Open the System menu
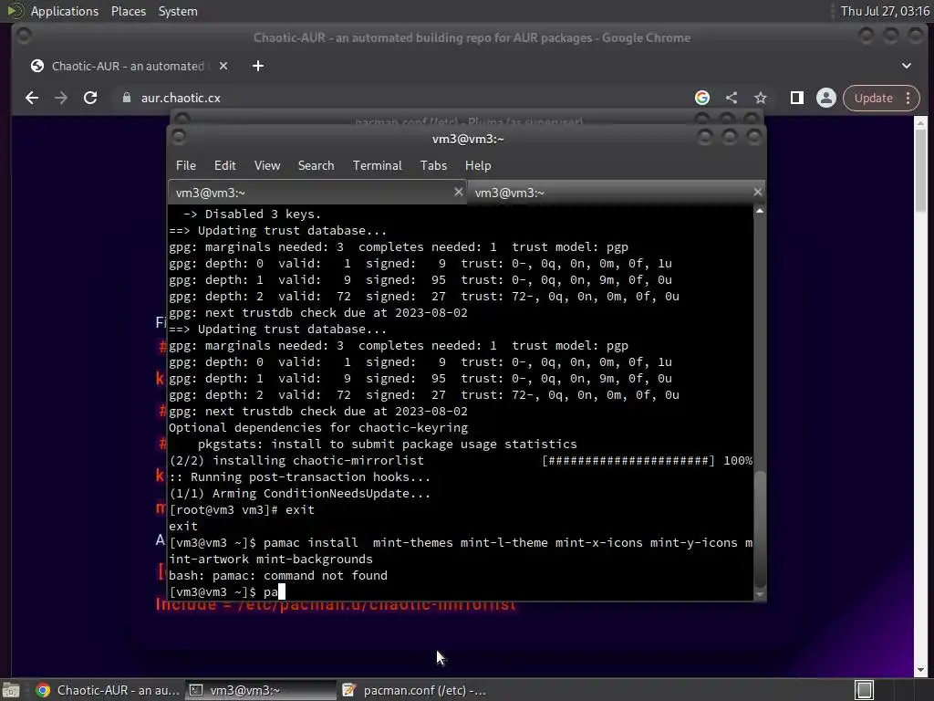934x701 pixels. (x=178, y=11)
